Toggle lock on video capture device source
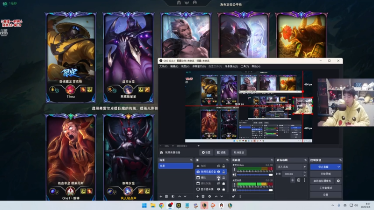Screen dimensions: 374x210 pos(223,172)
